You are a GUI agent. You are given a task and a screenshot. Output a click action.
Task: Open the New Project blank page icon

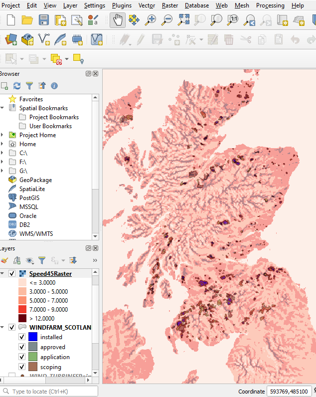(x=11, y=20)
